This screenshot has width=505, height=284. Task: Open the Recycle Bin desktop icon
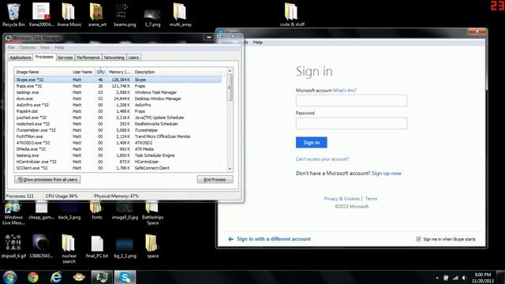click(13, 14)
